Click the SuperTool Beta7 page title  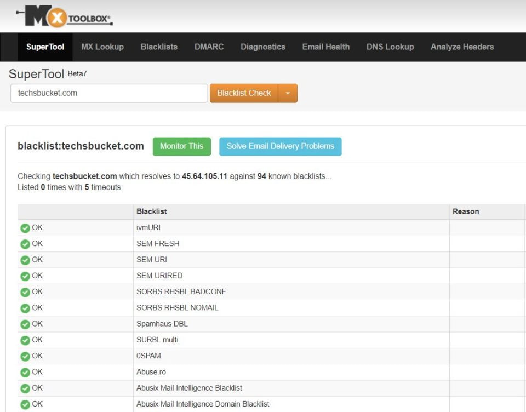point(48,74)
